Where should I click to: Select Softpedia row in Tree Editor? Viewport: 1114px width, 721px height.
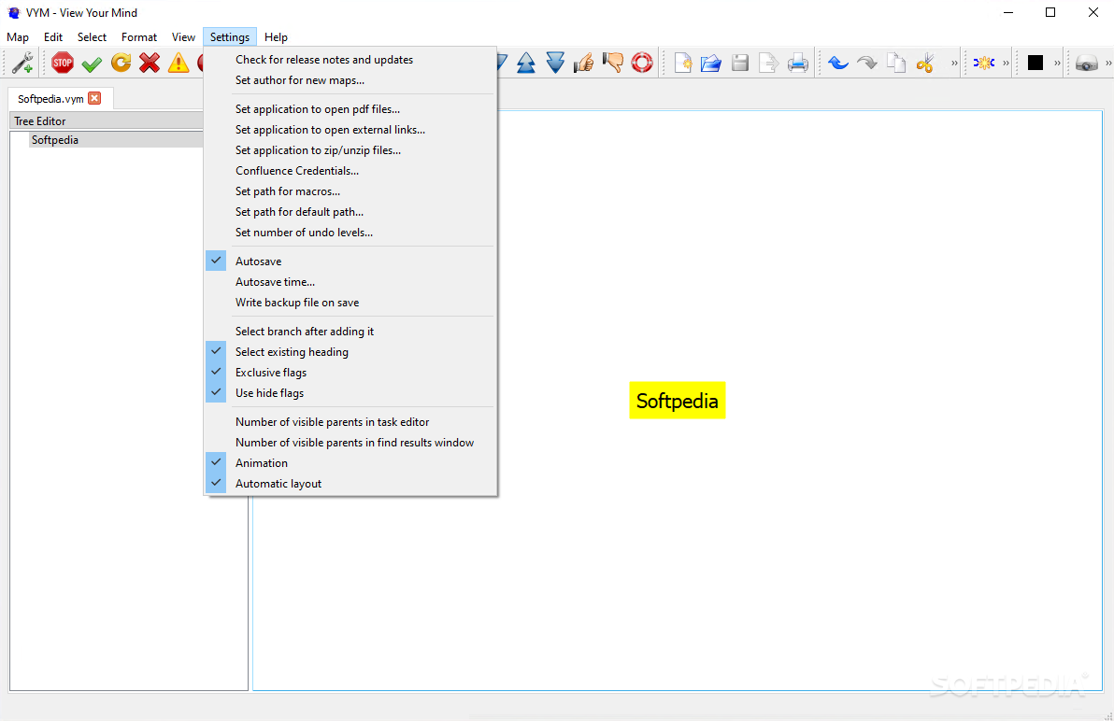pyautogui.click(x=117, y=140)
